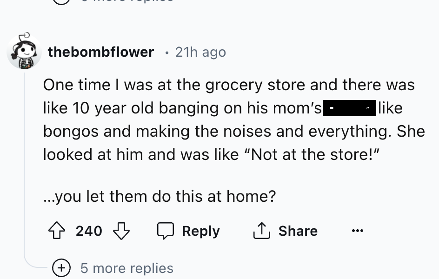The height and width of the screenshot is (279, 439).
Task: Open the 5 more replies link
Action: [x=126, y=268]
